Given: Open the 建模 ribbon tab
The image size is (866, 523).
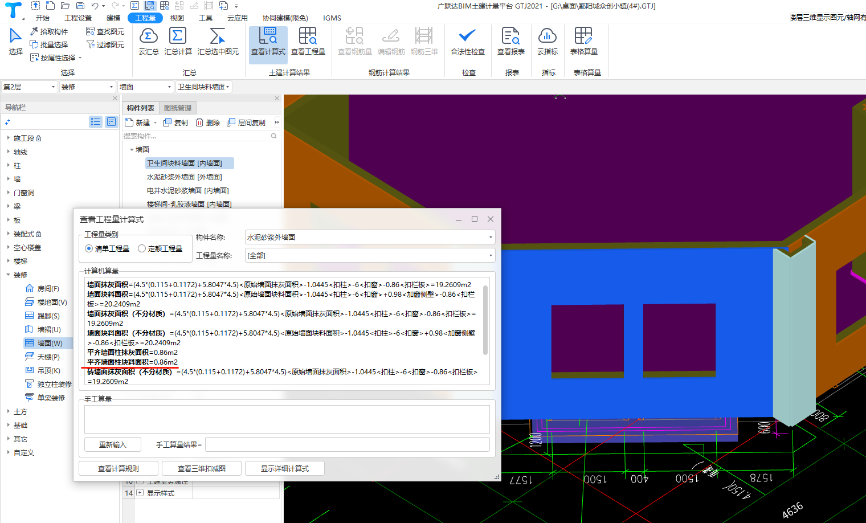Looking at the screenshot, I should pyautogui.click(x=113, y=18).
